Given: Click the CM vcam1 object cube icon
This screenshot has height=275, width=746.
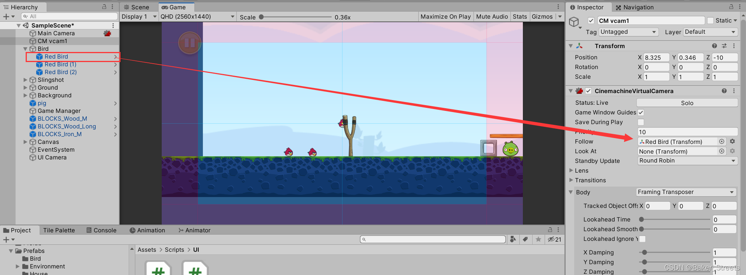Looking at the screenshot, I should pos(574,22).
